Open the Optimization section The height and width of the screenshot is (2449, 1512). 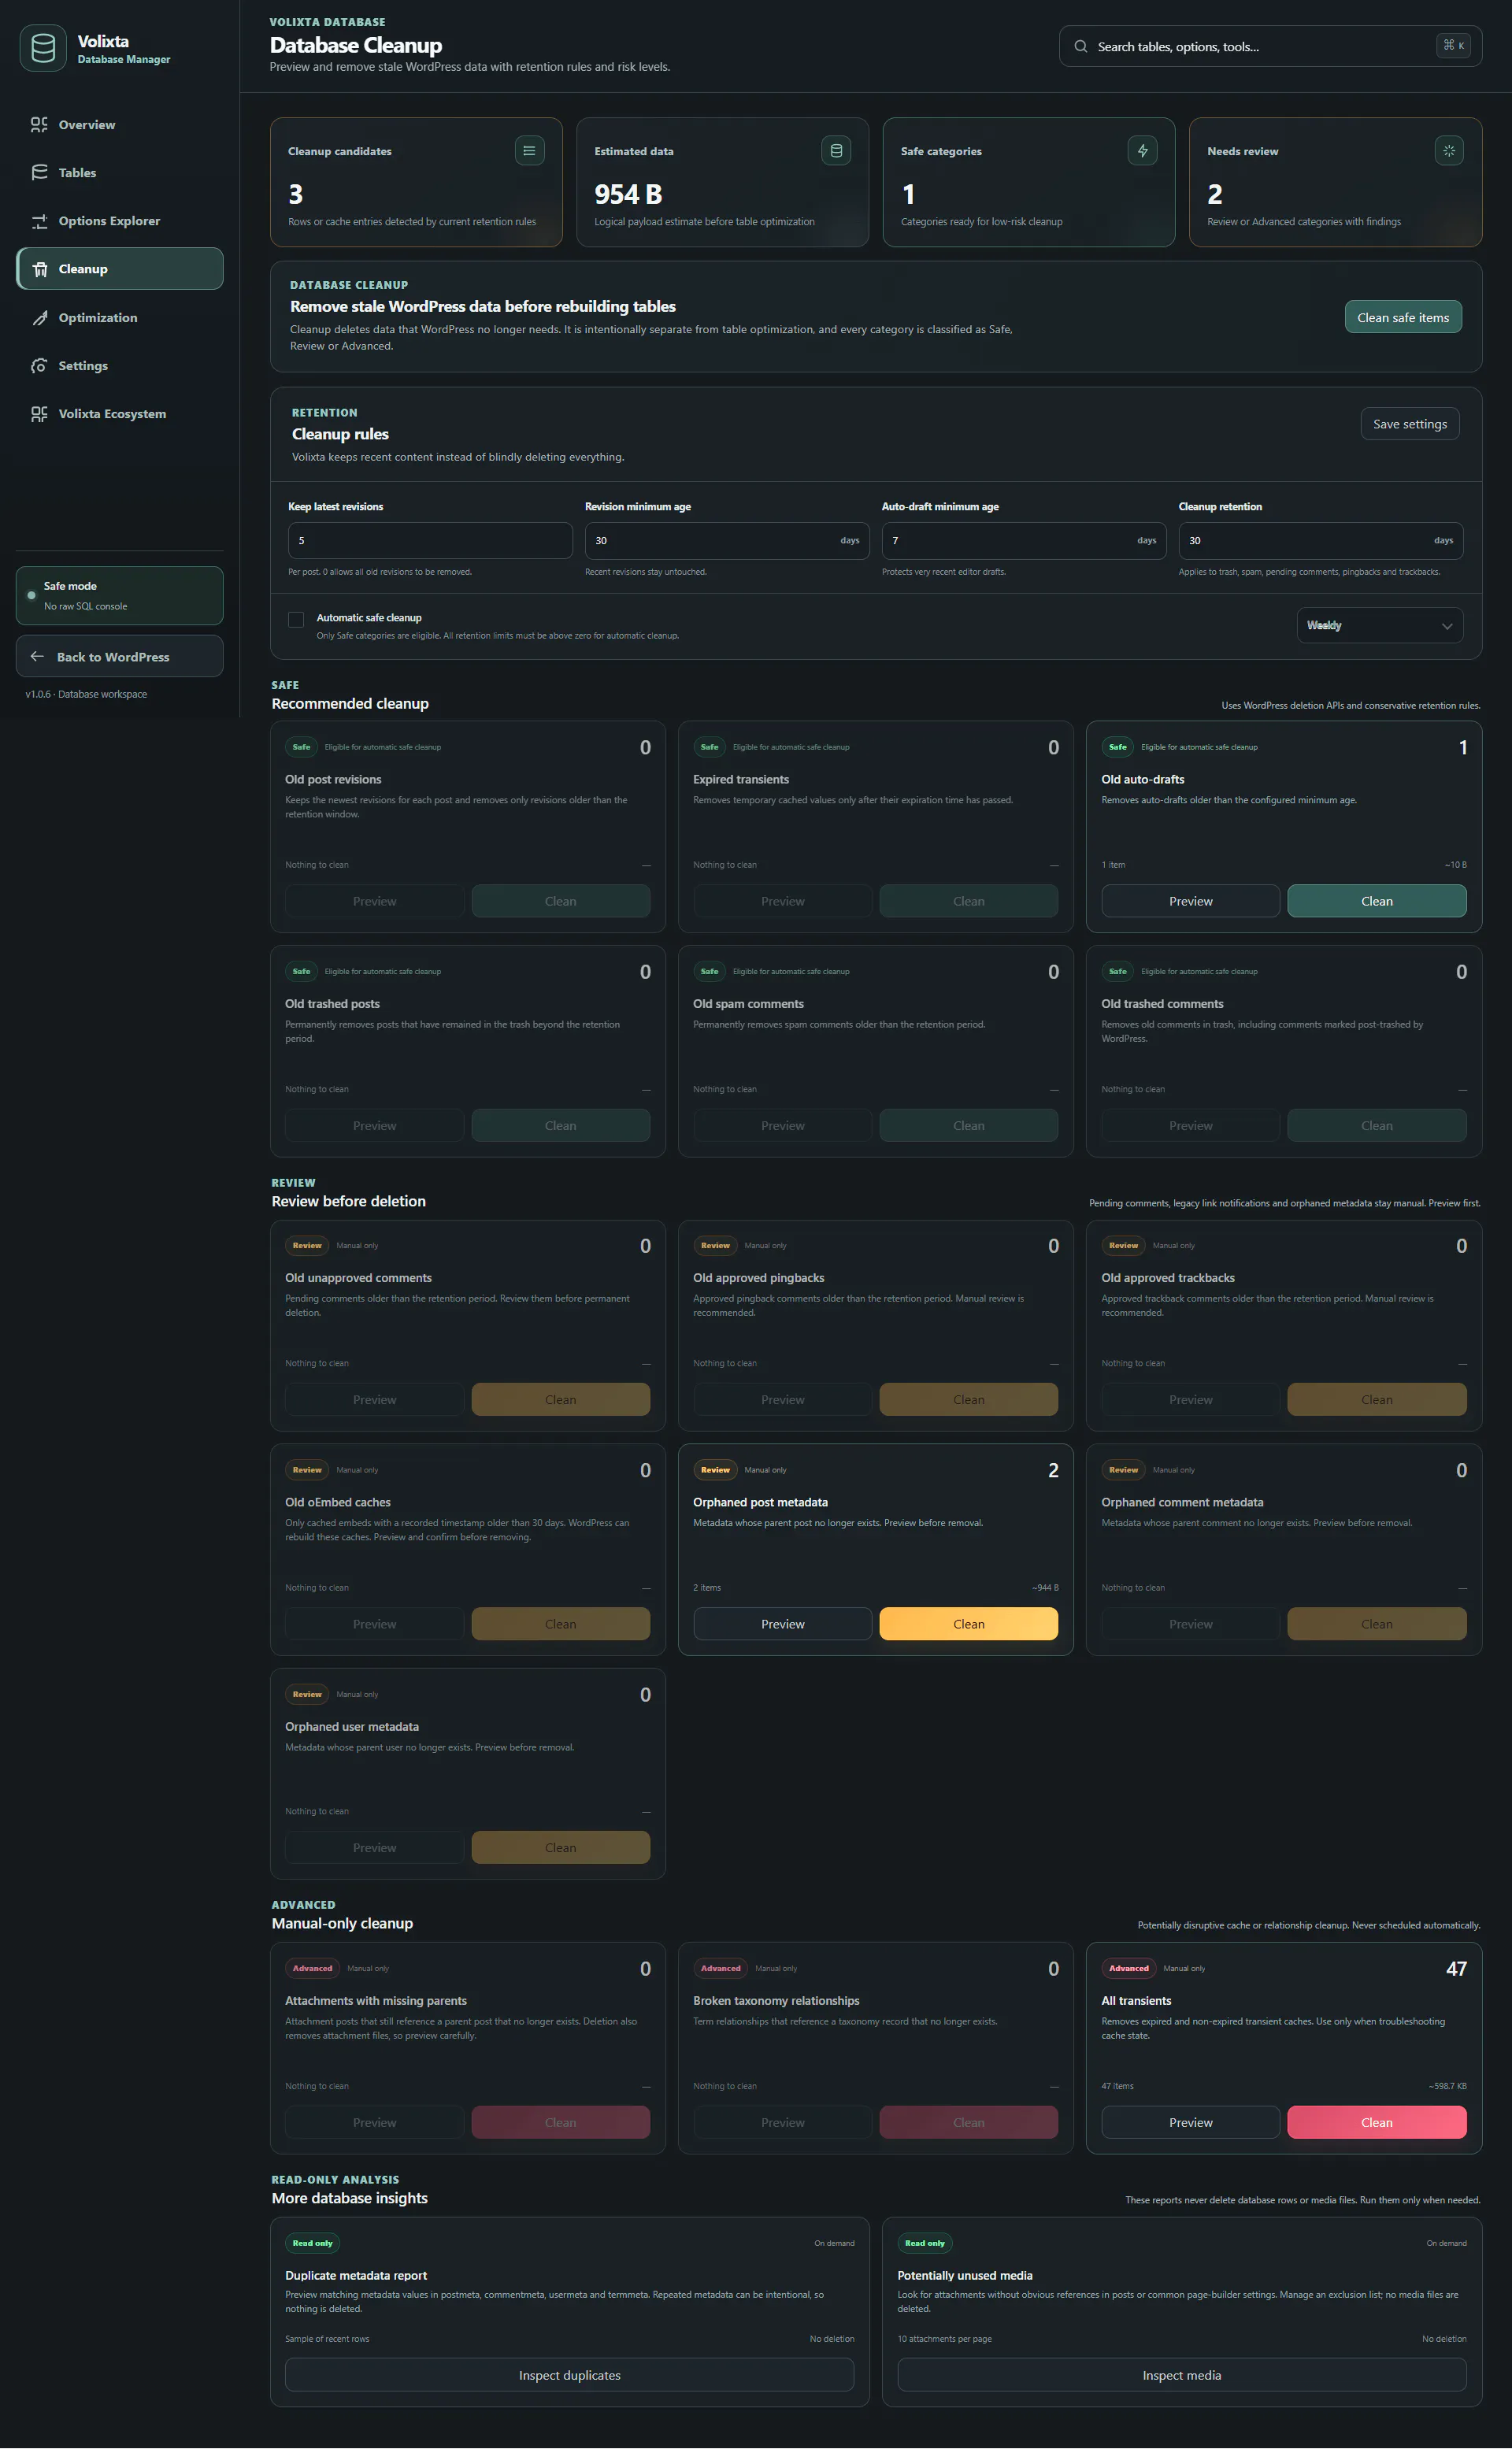pyautogui.click(x=120, y=318)
